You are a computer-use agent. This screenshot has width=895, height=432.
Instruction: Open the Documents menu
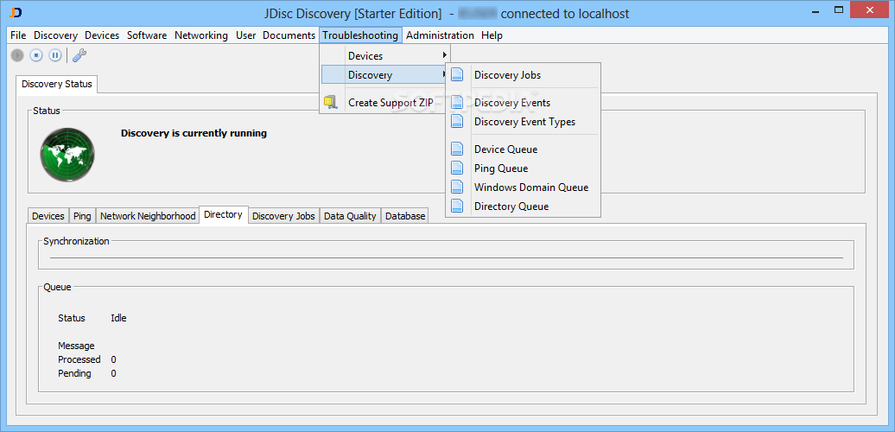(289, 35)
